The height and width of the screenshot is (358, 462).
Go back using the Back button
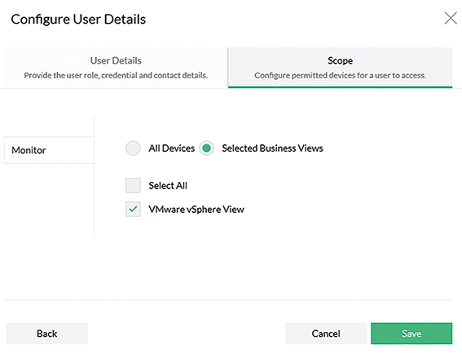click(46, 334)
